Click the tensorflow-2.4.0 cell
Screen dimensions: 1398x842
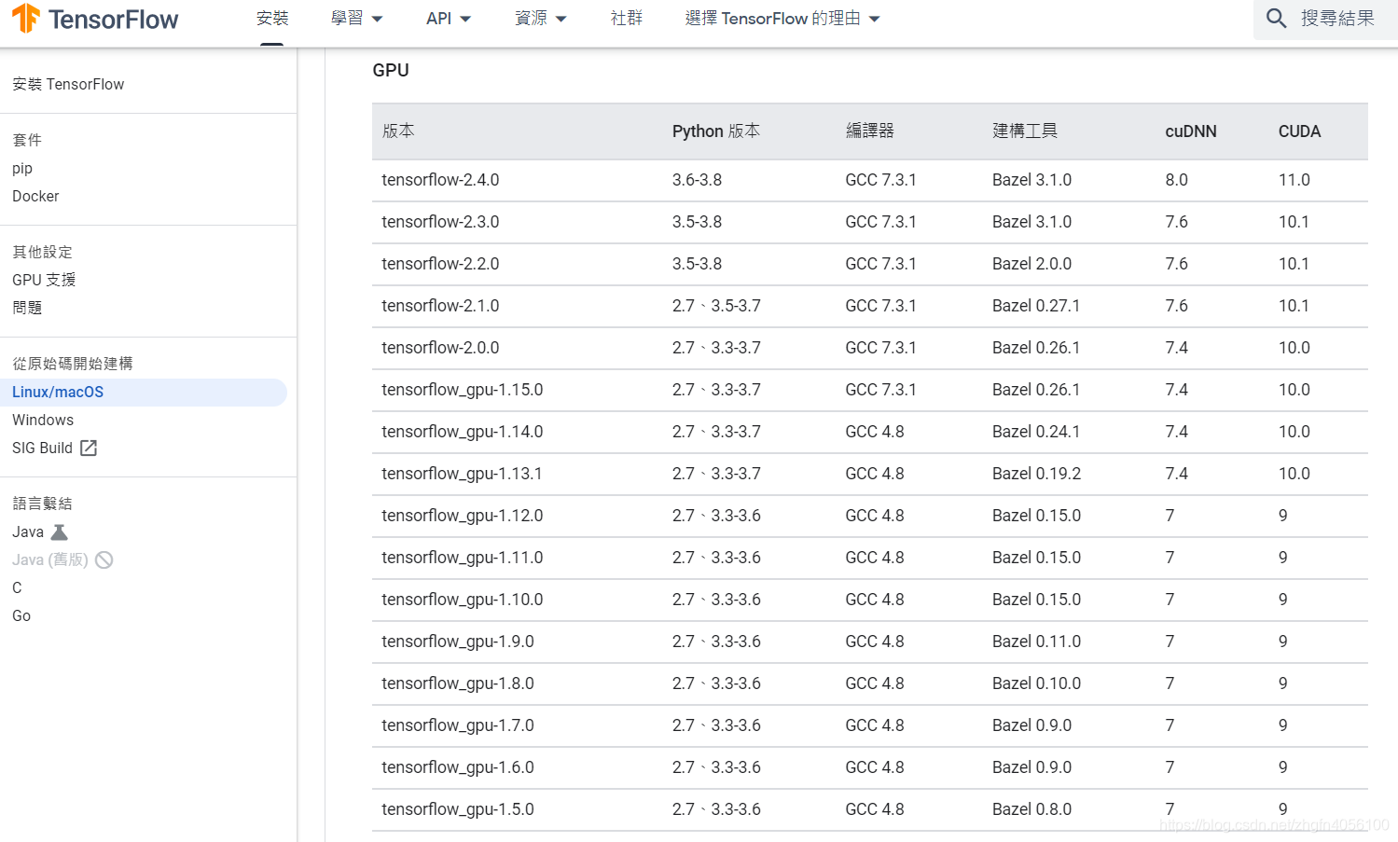(x=440, y=180)
